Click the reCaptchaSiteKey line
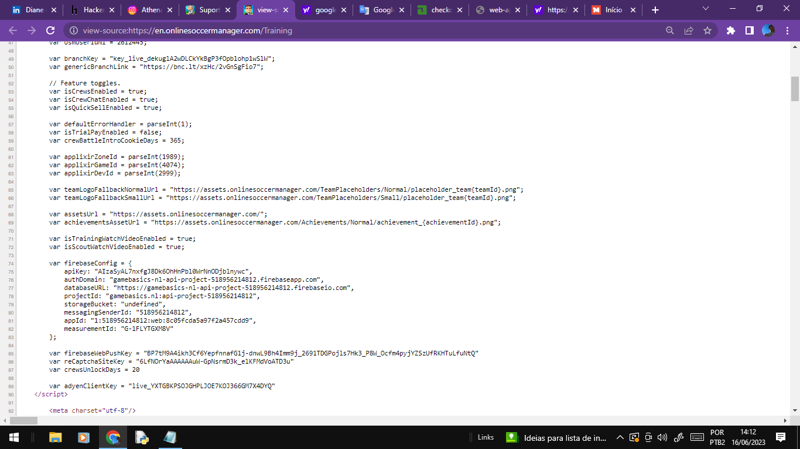Screen dimensions: 800x449 (x=171, y=361)
